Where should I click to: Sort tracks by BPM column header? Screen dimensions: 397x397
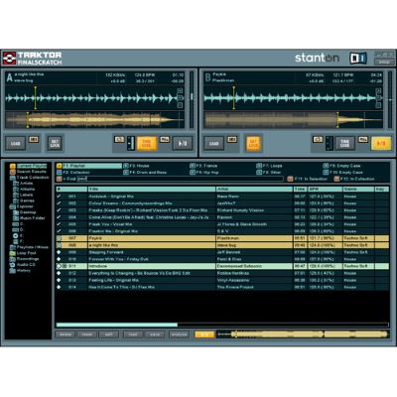[325, 190]
